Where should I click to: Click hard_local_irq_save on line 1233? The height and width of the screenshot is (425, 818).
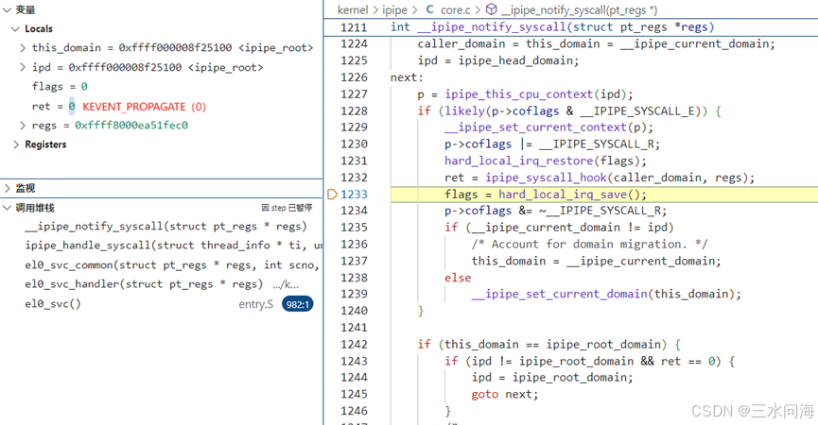tap(563, 195)
